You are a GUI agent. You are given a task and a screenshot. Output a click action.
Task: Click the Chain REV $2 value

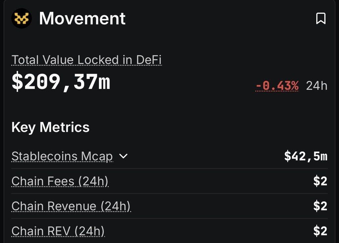click(320, 231)
